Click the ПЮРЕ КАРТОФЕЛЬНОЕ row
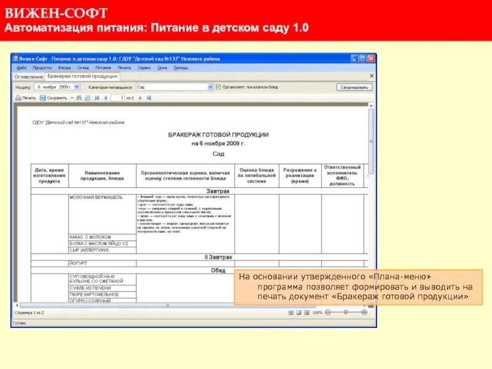 coord(102,295)
